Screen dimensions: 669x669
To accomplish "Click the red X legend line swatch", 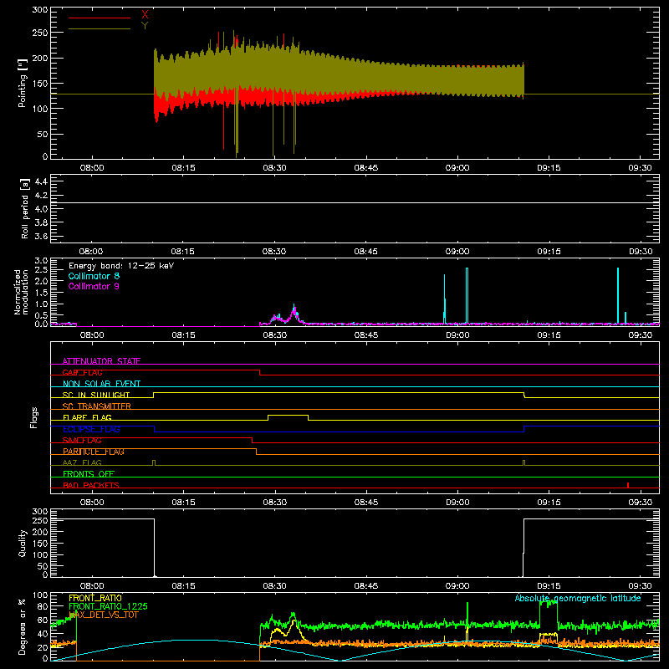I will click(x=100, y=18).
